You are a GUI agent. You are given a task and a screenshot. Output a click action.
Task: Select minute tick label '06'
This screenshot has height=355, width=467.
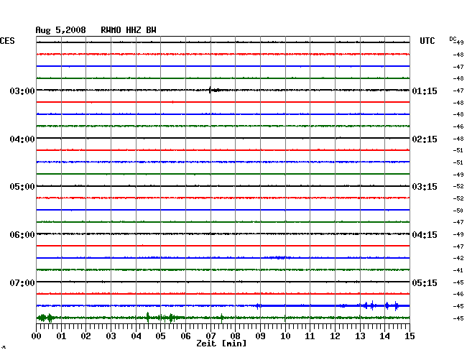click(x=185, y=336)
